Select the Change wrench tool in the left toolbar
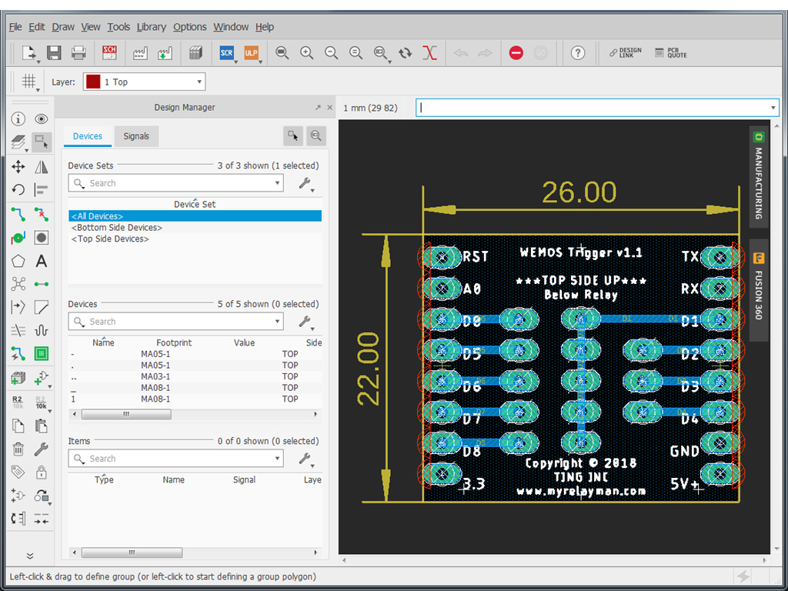 click(42, 449)
